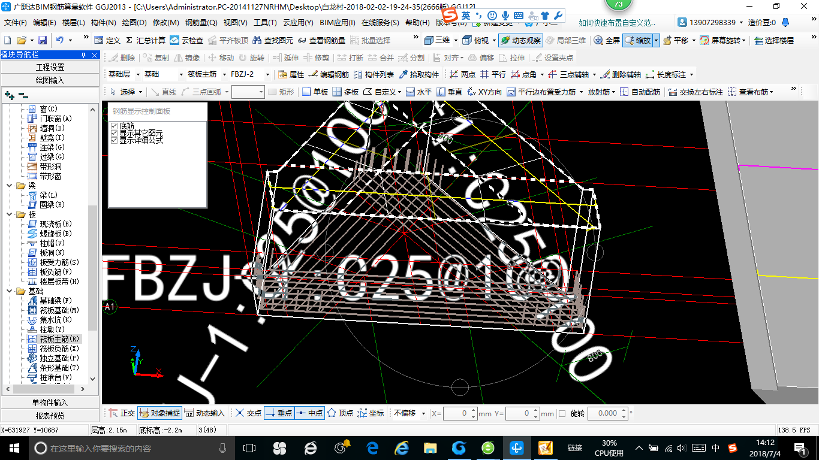Click the rotation angle input field
819x460 pixels.
[x=608, y=413]
